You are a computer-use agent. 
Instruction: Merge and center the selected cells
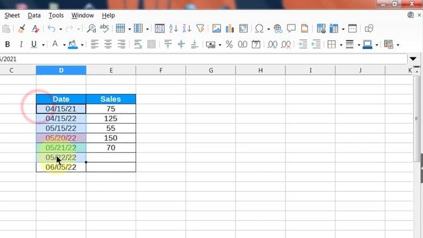[151, 44]
